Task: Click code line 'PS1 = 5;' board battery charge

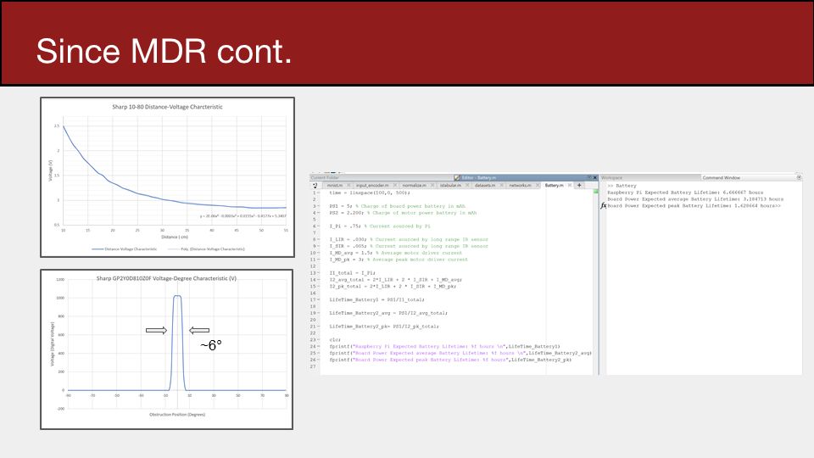Action: coord(397,206)
